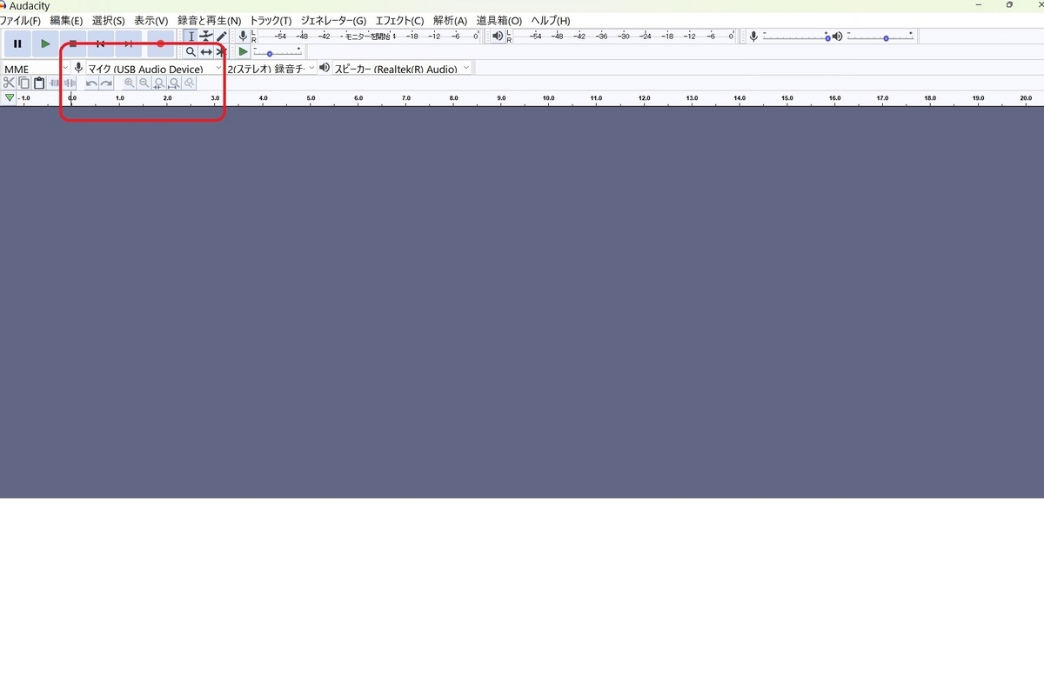Adjust the playback volume slider
1044x675 pixels.
coord(880,37)
